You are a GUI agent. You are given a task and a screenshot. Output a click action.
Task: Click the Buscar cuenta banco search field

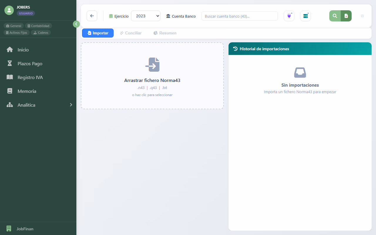click(x=239, y=16)
